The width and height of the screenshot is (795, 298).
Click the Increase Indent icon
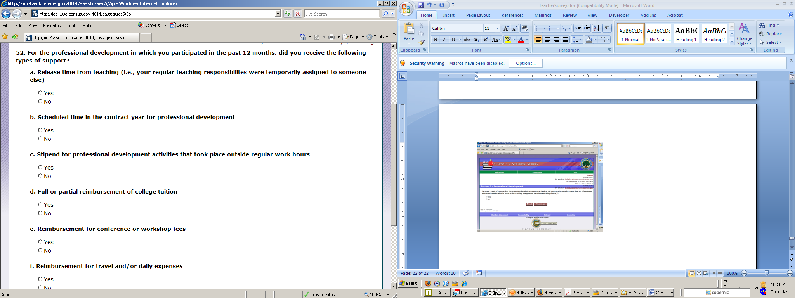(587, 28)
